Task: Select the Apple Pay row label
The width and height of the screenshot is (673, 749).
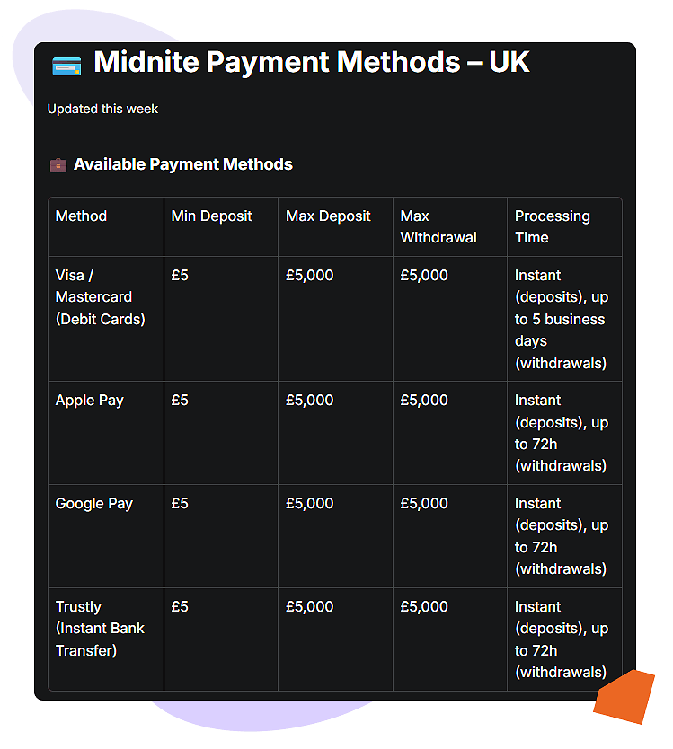Action: (90, 401)
